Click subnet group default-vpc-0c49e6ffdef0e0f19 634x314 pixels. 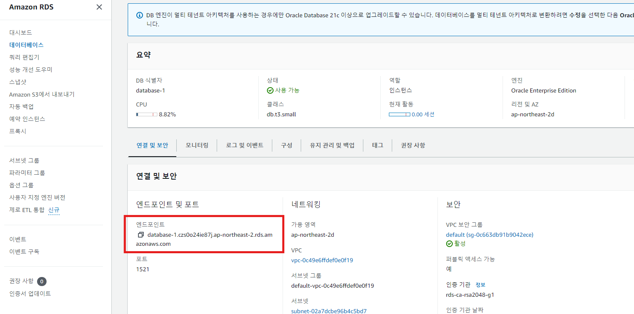332,286
